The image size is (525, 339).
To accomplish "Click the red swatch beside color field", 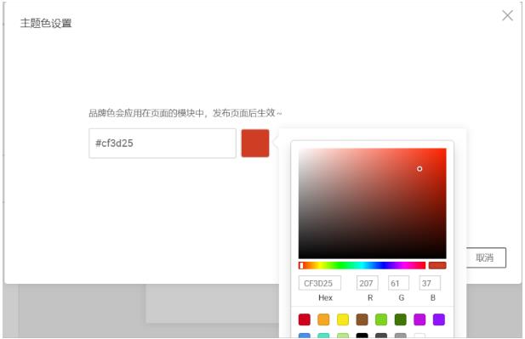I will pyautogui.click(x=255, y=143).
